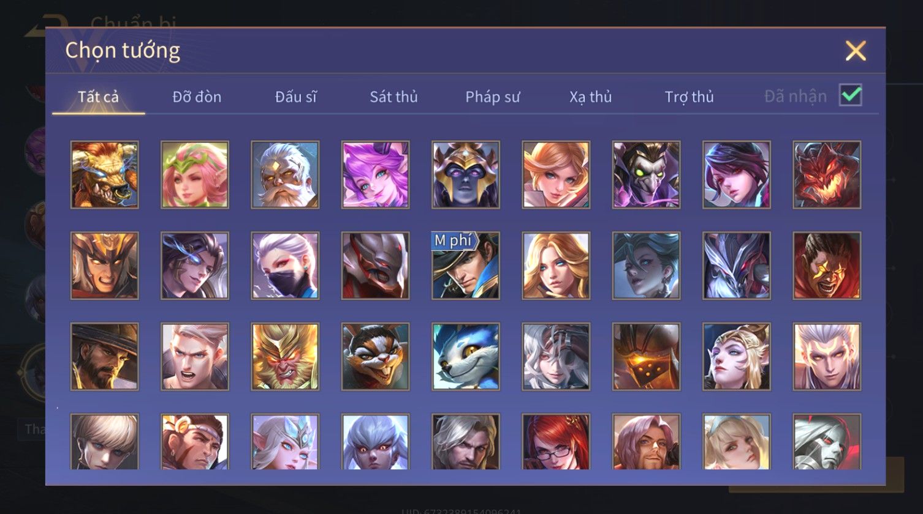Select the 'Tất cả' tab

98,97
